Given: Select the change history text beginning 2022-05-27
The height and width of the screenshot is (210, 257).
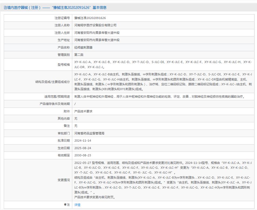Looking at the screenshot, I should point(163,180).
